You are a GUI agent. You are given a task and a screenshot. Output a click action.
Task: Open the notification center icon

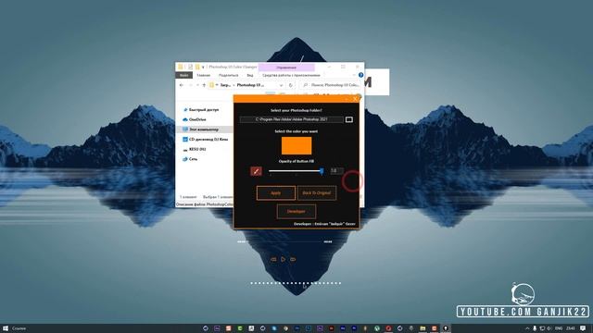click(583, 328)
